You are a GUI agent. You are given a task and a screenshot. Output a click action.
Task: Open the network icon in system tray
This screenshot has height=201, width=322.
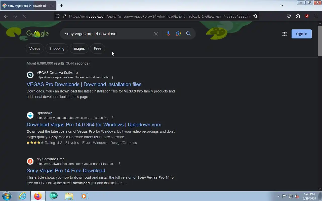(x=291, y=196)
